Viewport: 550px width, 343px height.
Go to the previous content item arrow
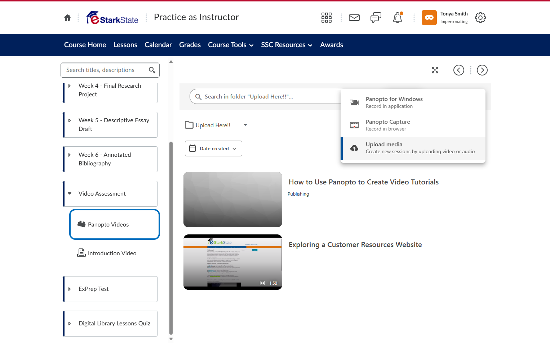459,70
